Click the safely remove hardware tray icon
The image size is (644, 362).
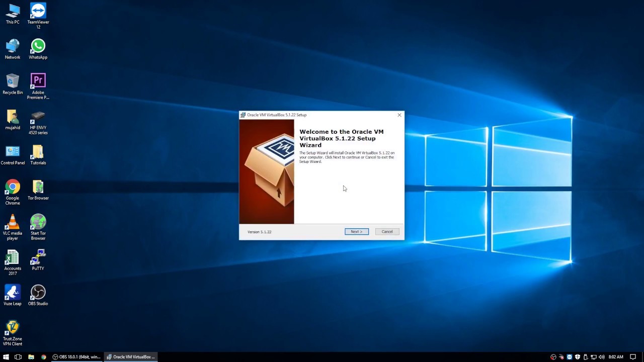(x=586, y=357)
